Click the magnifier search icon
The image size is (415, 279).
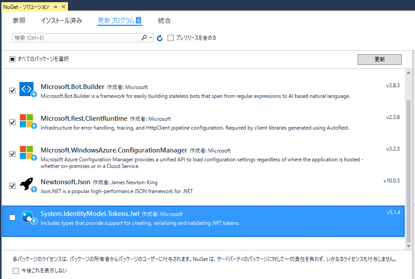click(144, 38)
